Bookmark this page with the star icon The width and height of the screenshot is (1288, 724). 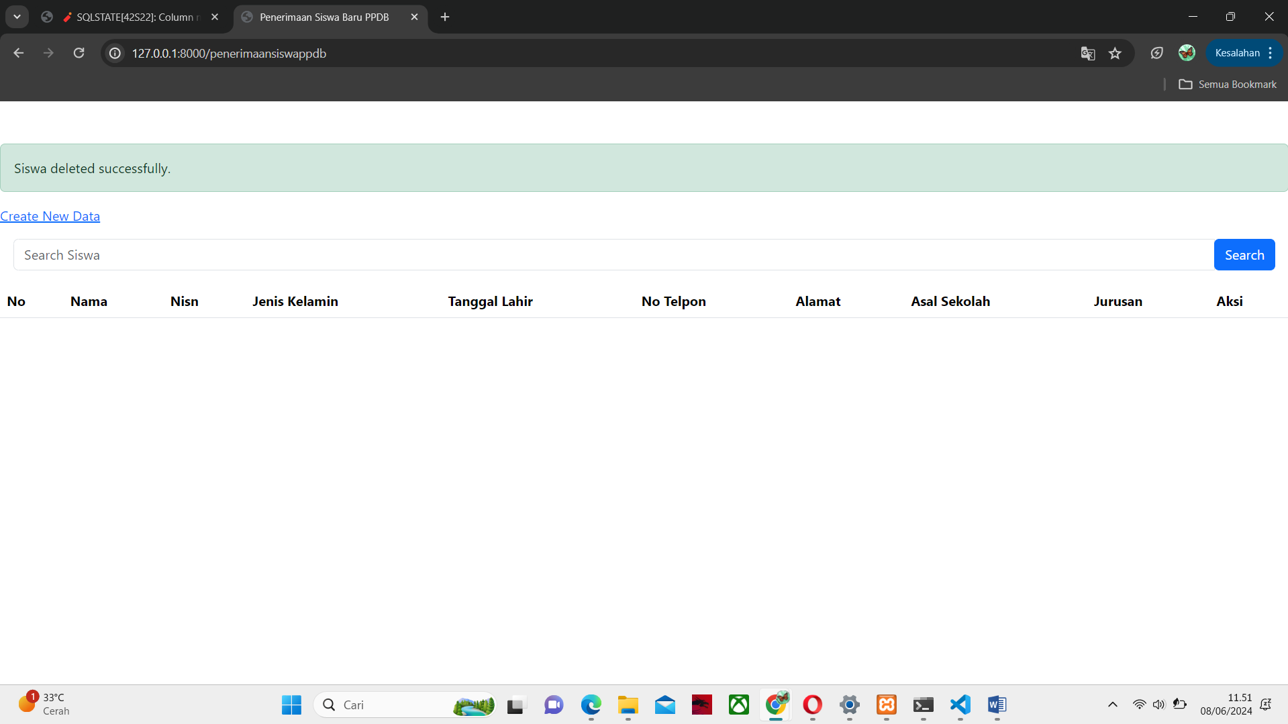pos(1115,53)
